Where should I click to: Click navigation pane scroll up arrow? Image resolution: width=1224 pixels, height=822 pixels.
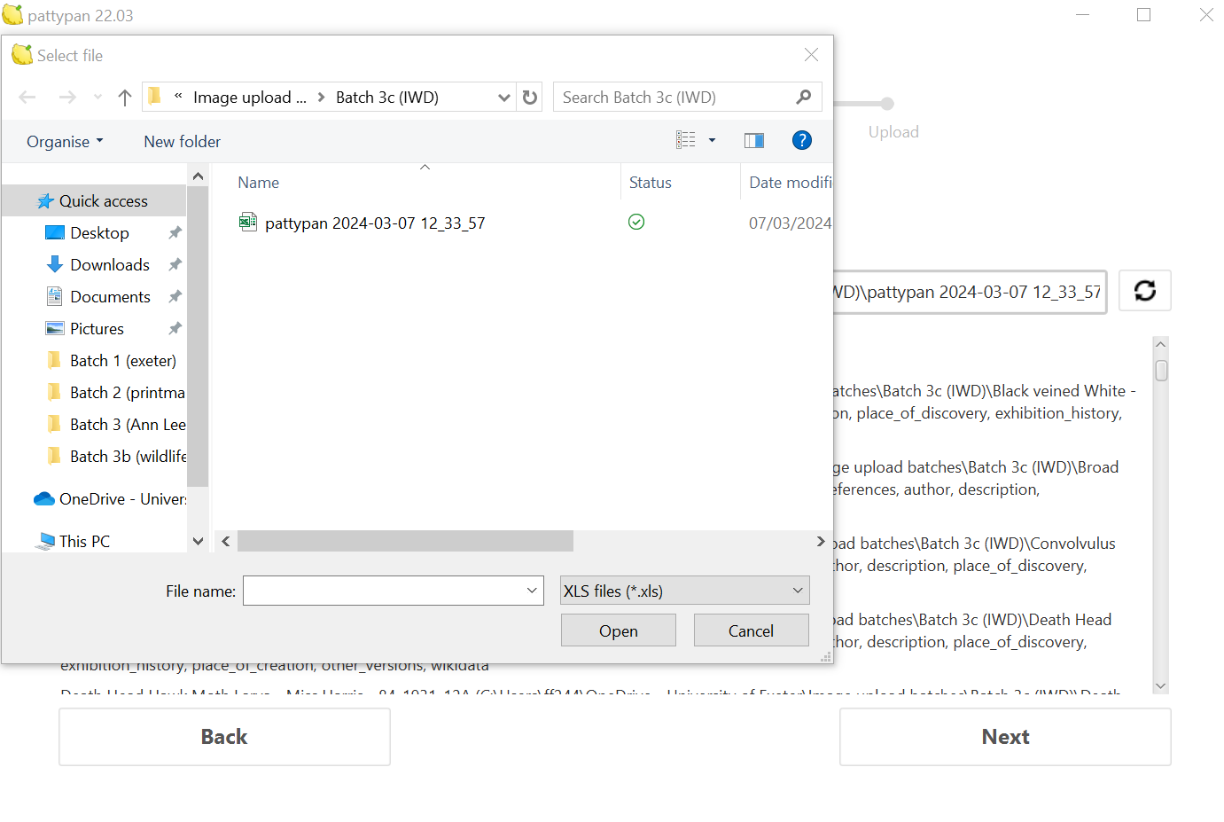tap(199, 176)
